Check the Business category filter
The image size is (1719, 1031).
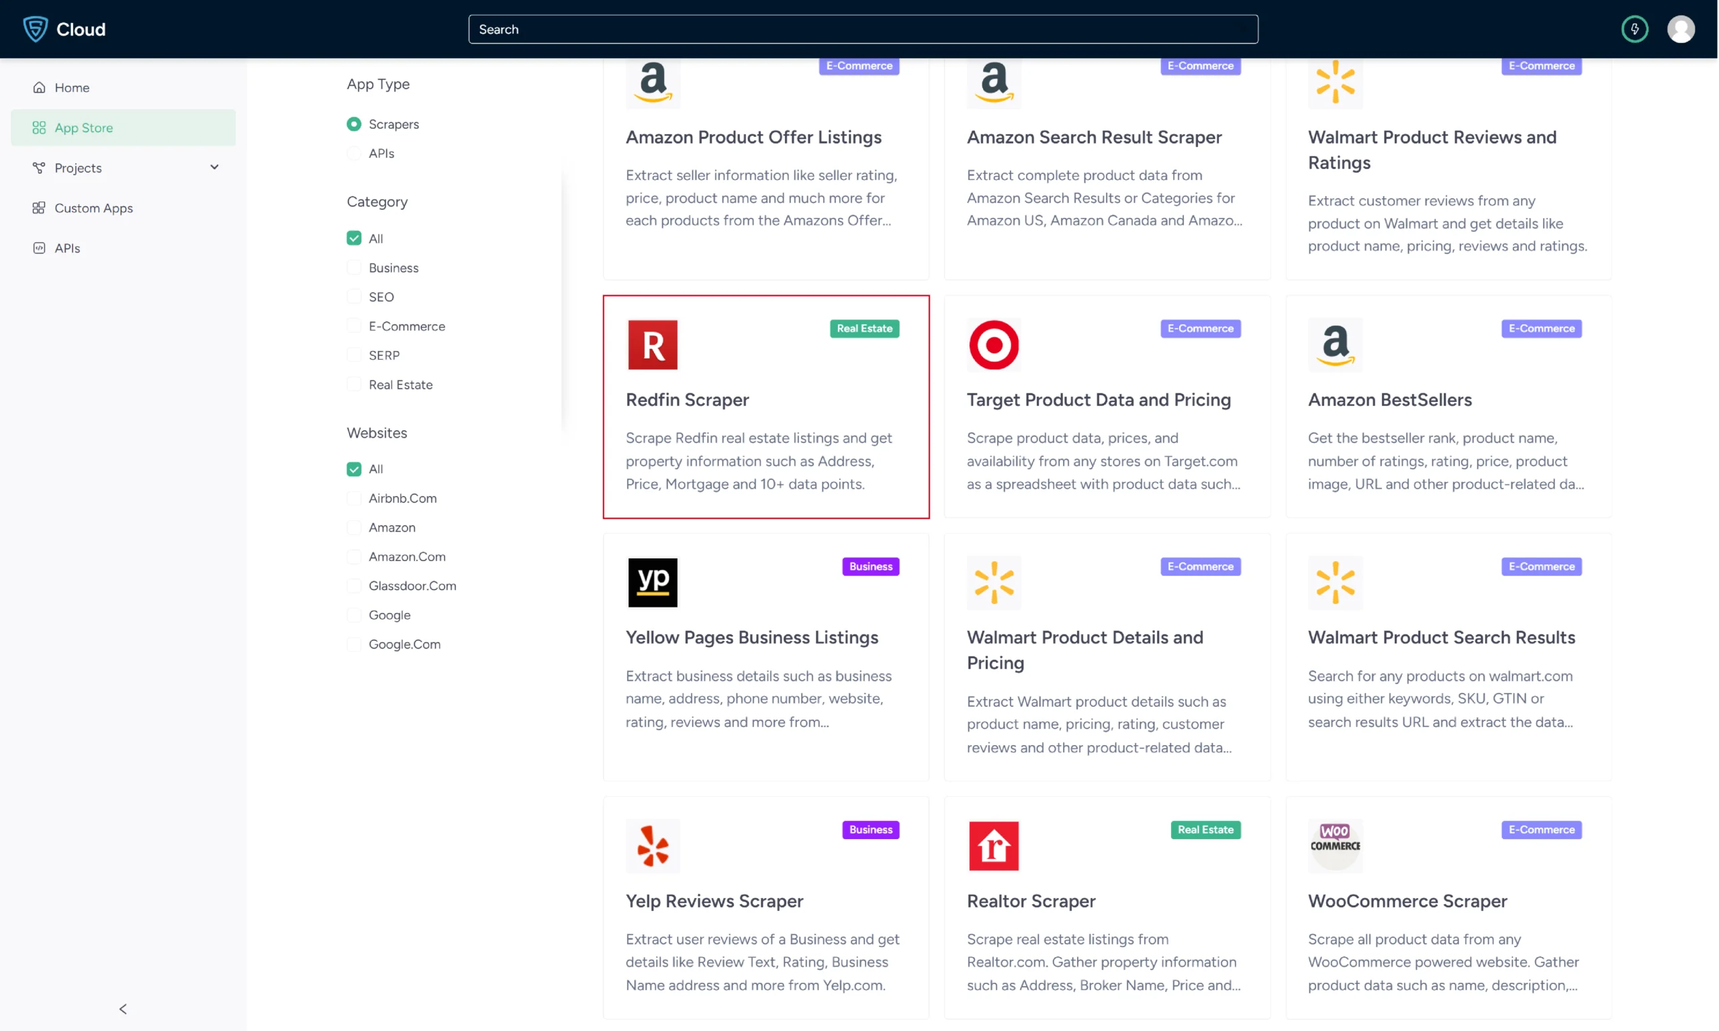coord(354,267)
